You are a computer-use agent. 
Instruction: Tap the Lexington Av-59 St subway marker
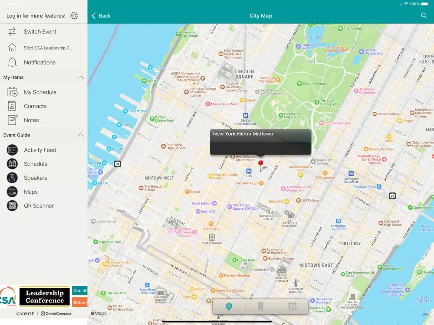(x=351, y=174)
